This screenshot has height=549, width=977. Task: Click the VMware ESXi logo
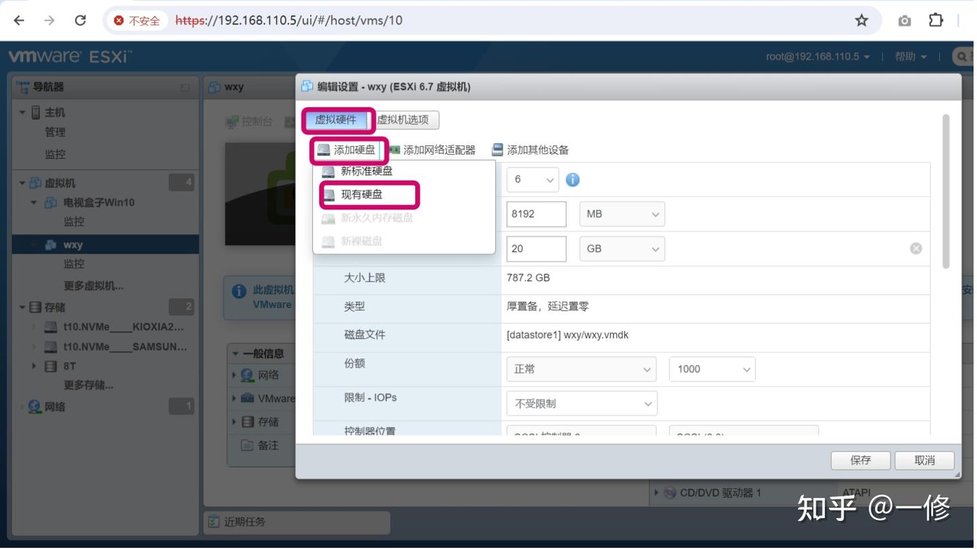(70, 56)
